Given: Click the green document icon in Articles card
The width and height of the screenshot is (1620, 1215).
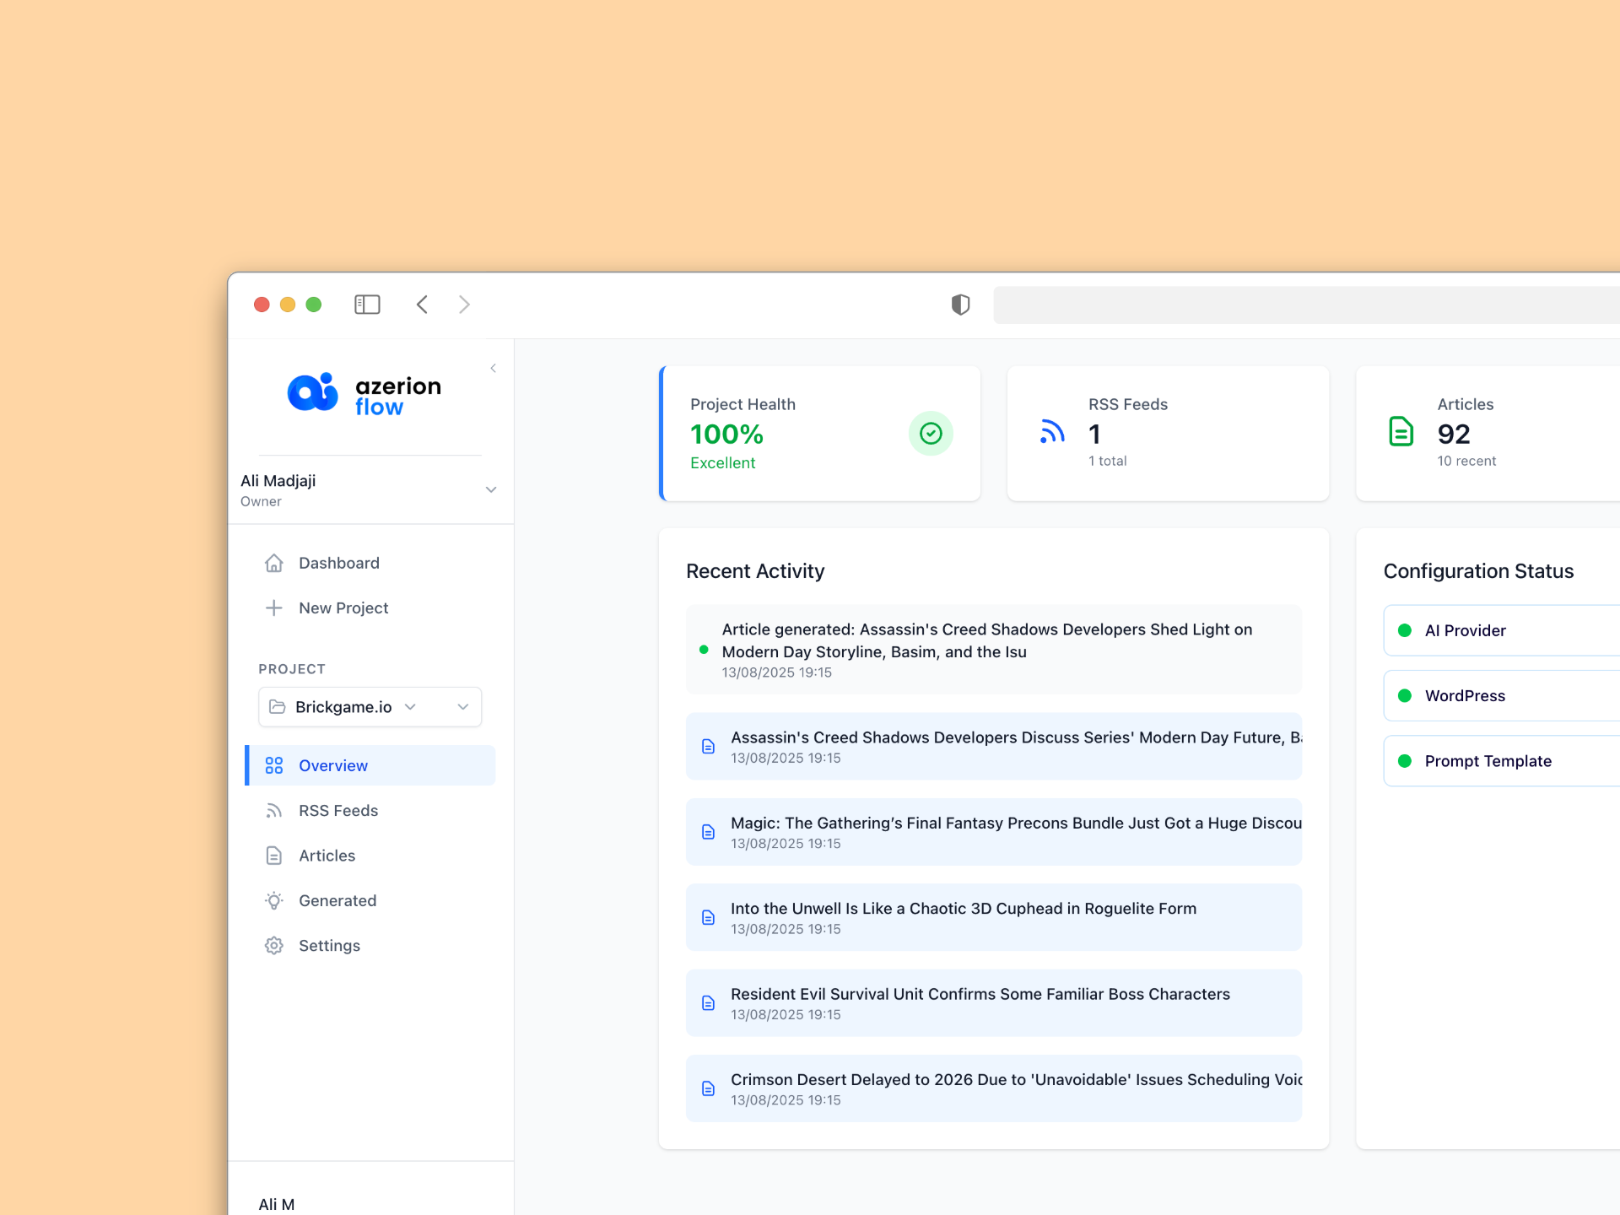Looking at the screenshot, I should coord(1401,432).
